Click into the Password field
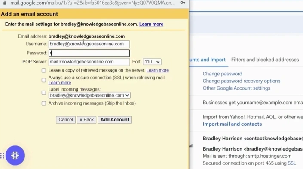This screenshot has width=303, height=169. [89, 53]
